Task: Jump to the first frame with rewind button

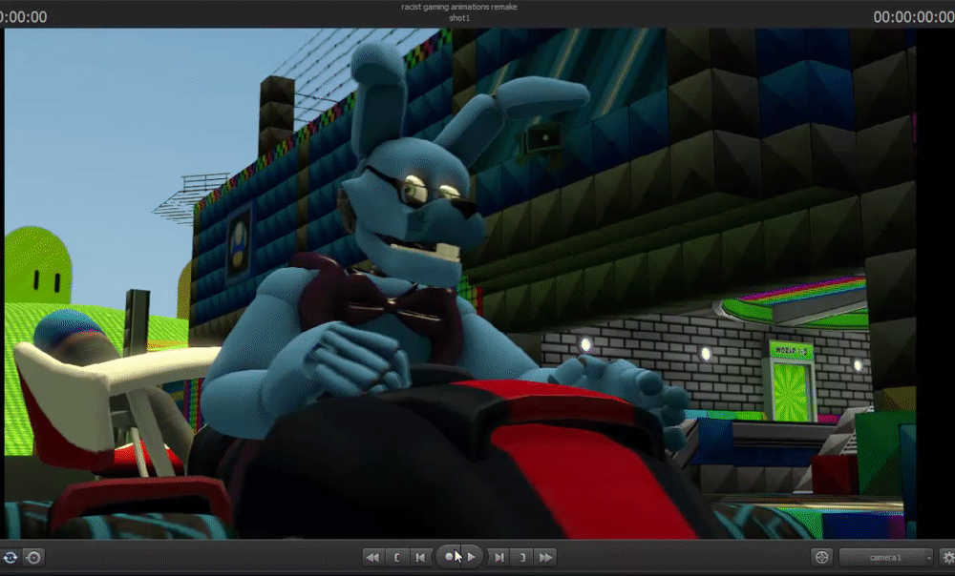Action: pos(372,557)
